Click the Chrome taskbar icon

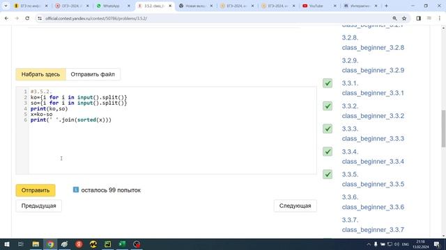[50, 244]
